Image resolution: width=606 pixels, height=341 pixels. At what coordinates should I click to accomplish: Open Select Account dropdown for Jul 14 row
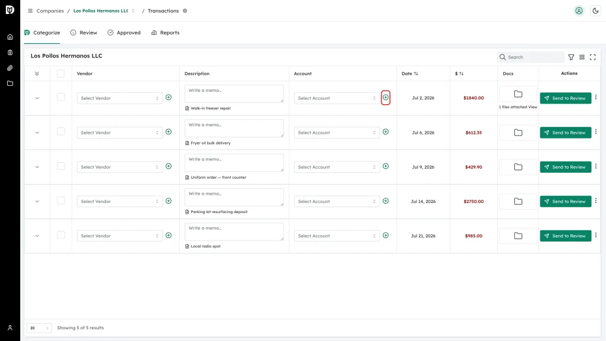(337, 201)
